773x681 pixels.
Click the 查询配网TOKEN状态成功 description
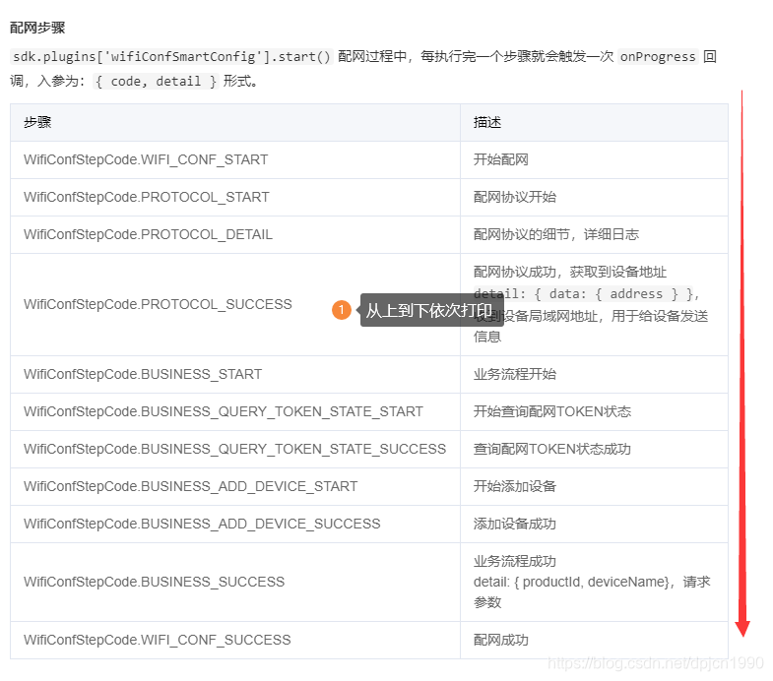[552, 450]
